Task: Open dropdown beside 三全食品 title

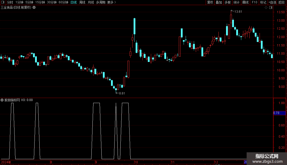Action: click(x=34, y=8)
